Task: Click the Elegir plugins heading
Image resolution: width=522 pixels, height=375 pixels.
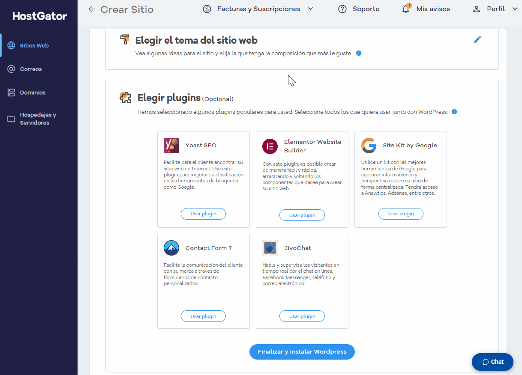Action: [x=169, y=98]
